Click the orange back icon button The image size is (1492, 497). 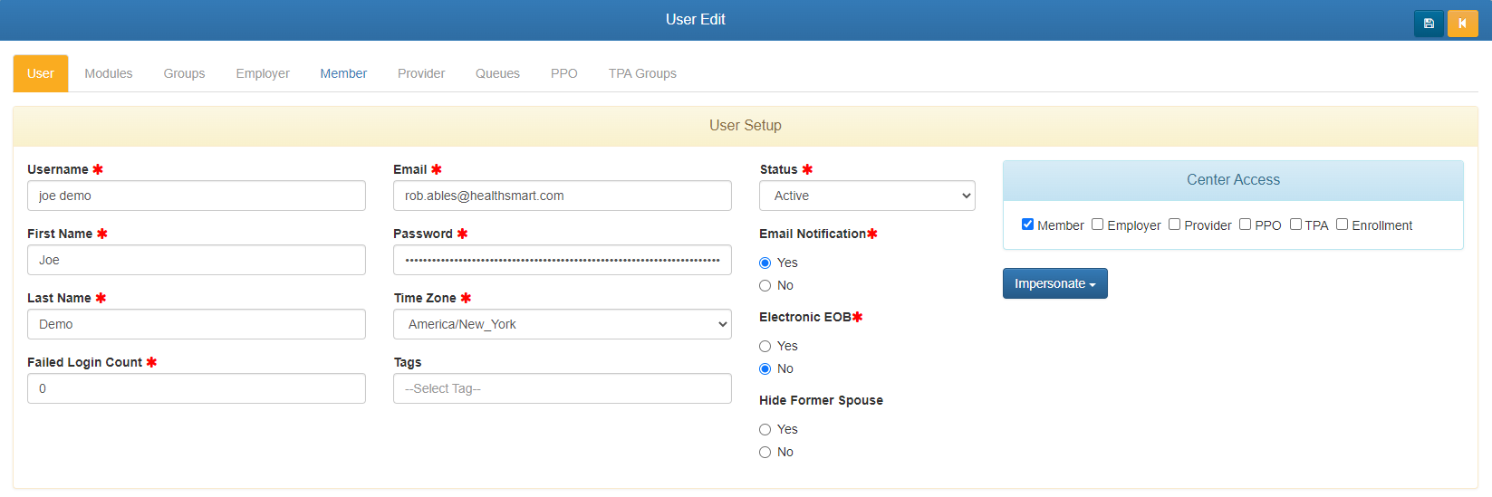[1462, 24]
